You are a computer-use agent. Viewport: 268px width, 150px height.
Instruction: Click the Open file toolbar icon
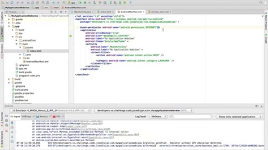[x=3, y=2]
